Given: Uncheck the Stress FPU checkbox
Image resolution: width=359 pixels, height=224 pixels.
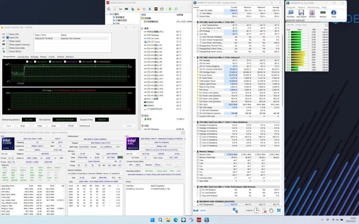Looking at the screenshot, I should tap(8, 37).
